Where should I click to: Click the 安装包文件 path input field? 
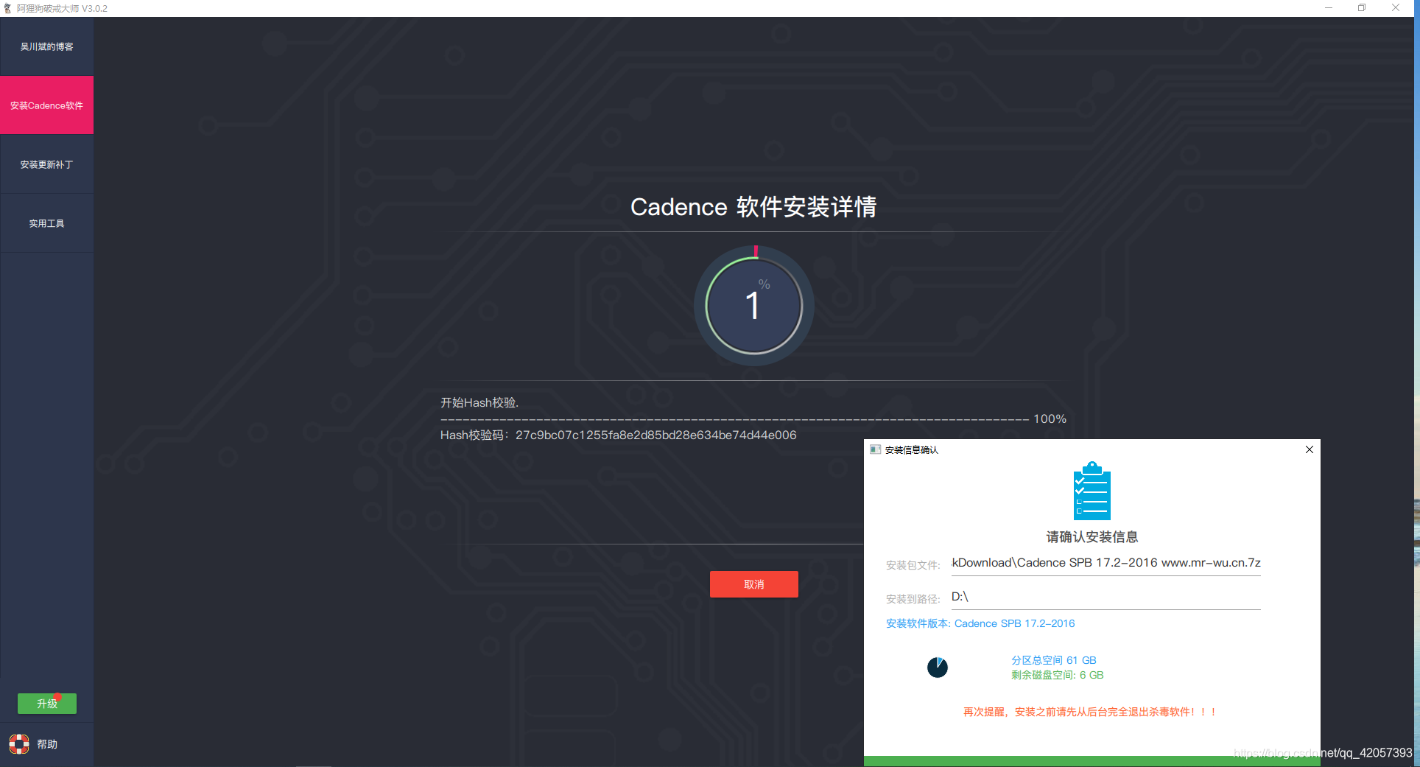[1106, 564]
